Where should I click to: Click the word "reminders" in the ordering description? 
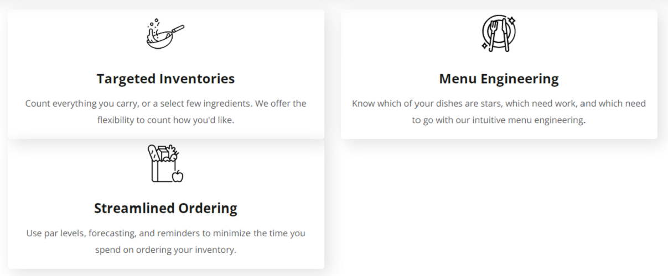[177, 233]
